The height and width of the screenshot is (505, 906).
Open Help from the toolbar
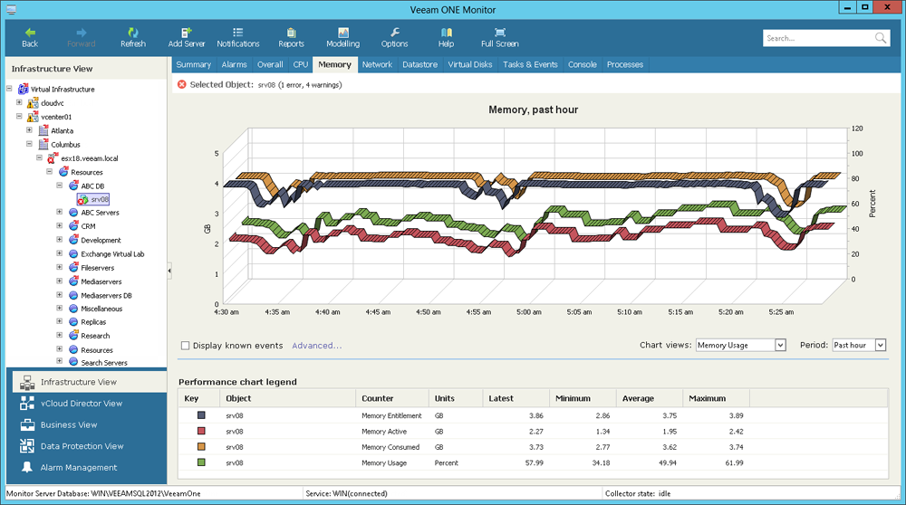[446, 37]
